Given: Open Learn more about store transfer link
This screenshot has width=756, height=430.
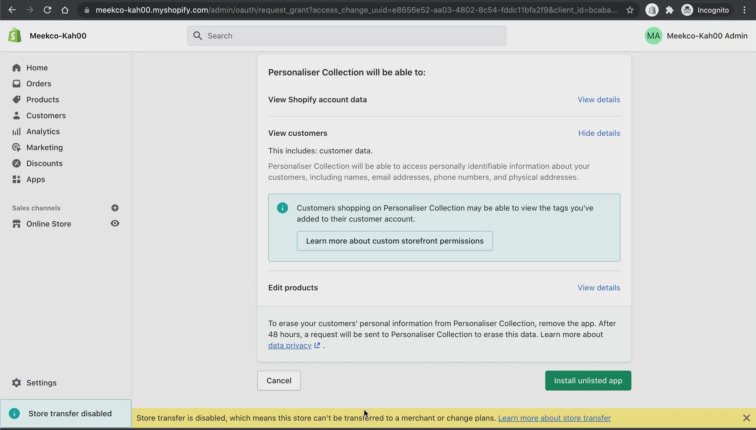Looking at the screenshot, I should (x=554, y=418).
